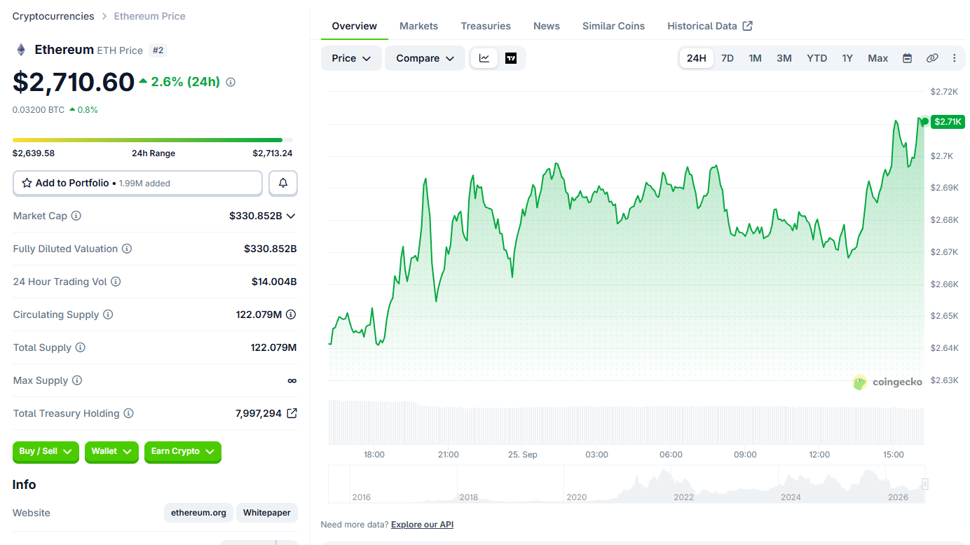
Task: Click the Ethereum logo icon
Action: [x=21, y=50]
